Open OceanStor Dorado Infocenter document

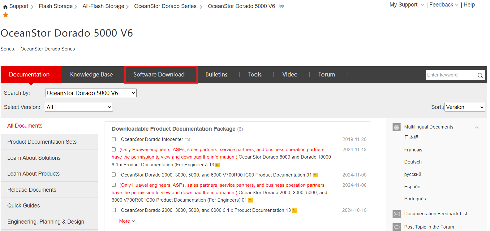point(152,139)
